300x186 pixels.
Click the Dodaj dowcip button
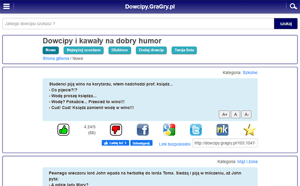point(151,50)
